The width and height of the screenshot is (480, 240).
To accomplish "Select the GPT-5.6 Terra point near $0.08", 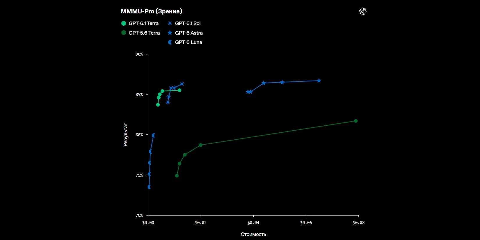I will 356,121.
